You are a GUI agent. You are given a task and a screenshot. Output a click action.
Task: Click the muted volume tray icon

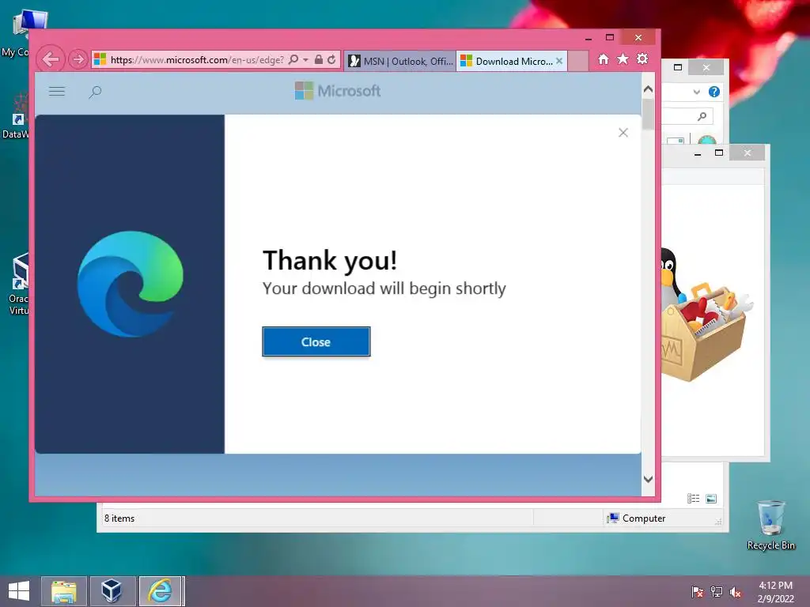click(736, 592)
